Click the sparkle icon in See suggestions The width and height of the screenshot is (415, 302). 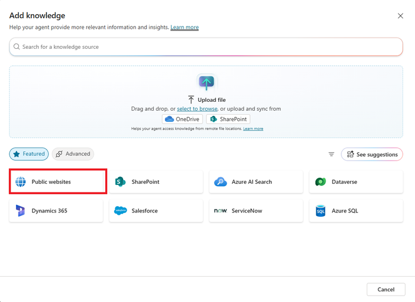350,154
